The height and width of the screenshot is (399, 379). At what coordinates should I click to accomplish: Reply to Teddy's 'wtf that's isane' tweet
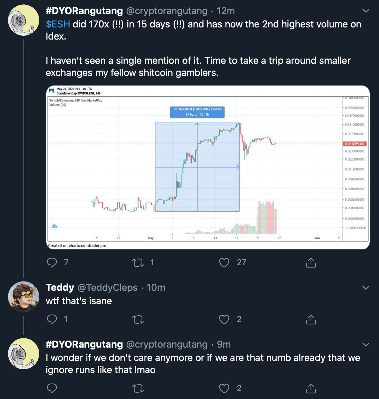[52, 319]
